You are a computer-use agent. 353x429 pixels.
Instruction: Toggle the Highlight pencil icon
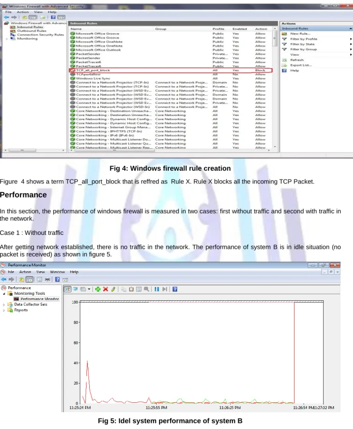[113, 289]
